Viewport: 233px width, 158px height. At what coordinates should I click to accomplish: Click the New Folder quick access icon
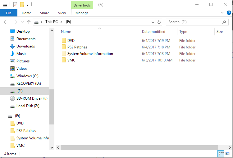22,5
